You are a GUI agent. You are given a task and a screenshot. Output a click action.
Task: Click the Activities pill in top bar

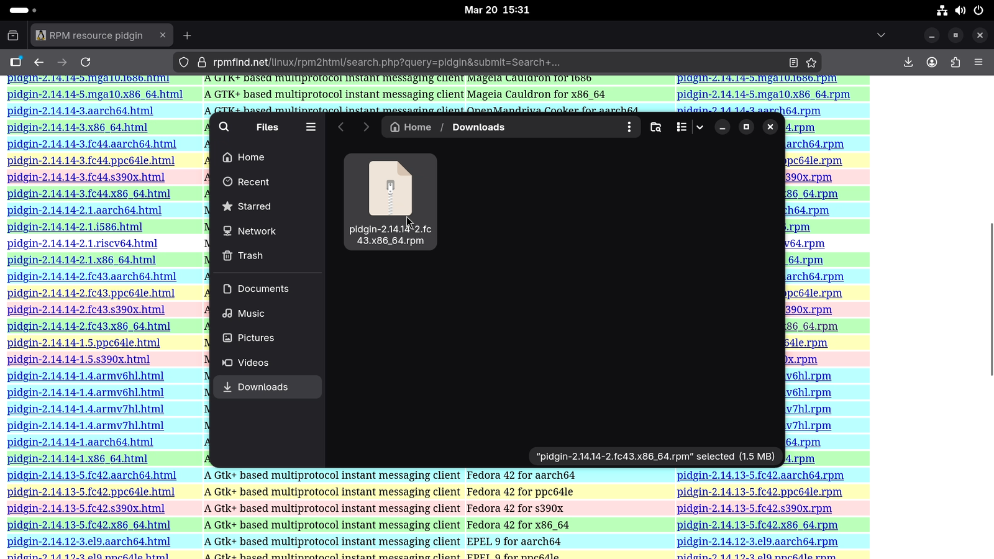[23, 10]
